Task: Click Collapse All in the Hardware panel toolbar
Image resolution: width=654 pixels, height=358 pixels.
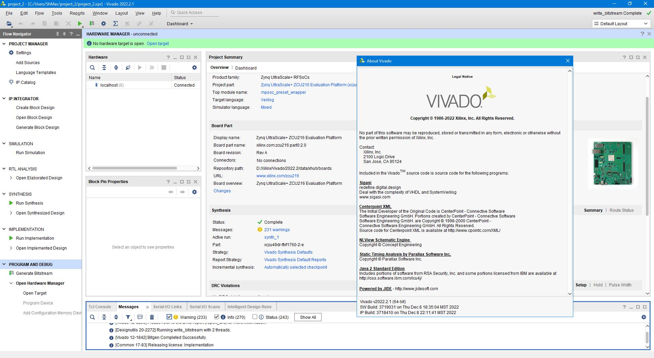Action: click(x=104, y=68)
